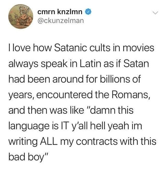Click the closing words "bad boy"
This screenshot has width=166, height=171.
[26, 158]
